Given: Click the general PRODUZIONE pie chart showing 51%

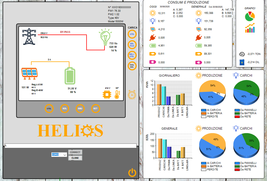Looking at the screenshot, I should pos(212,146).
